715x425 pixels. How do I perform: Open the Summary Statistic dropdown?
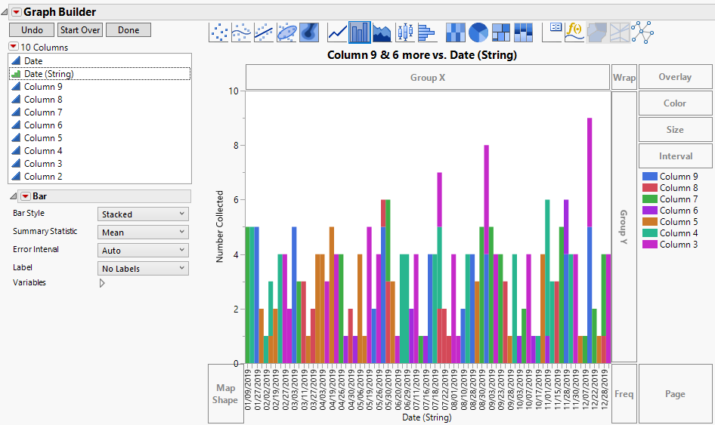143,233
